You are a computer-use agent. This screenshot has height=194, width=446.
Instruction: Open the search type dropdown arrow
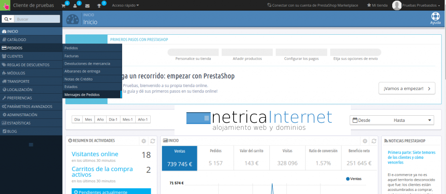point(8,19)
